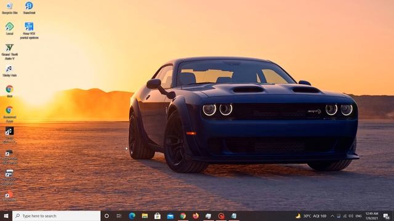Open the Unity Hub desktop shortcut

(10, 71)
